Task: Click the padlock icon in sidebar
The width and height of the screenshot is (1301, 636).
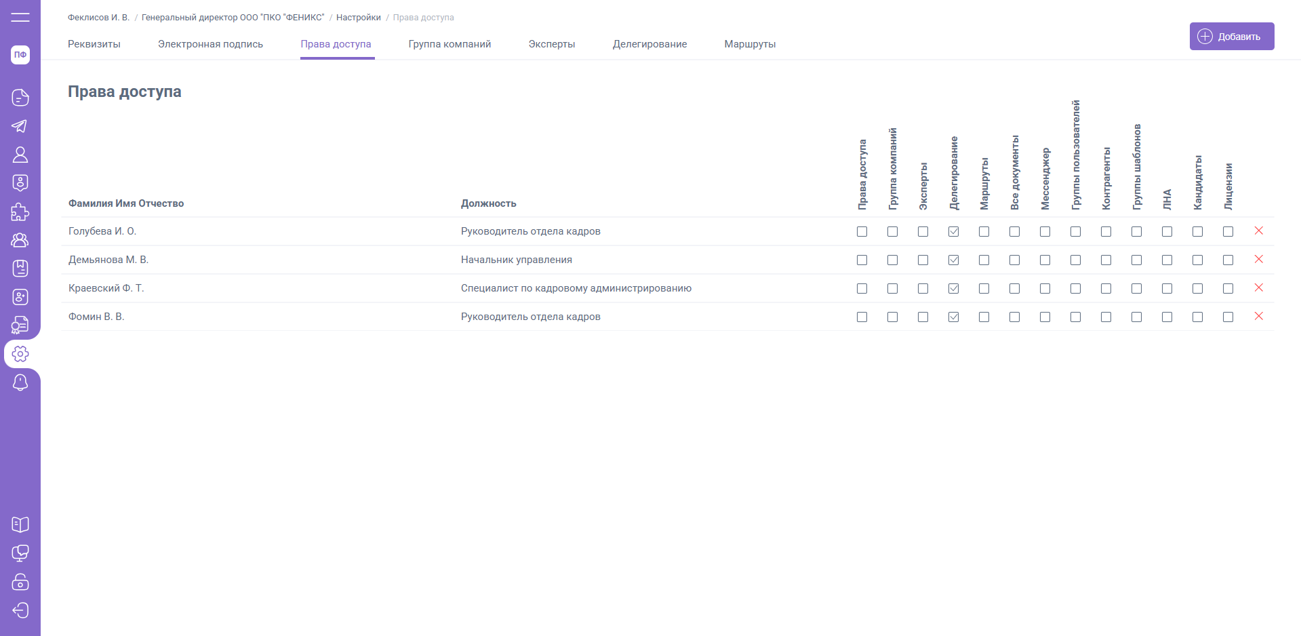Action: (20, 582)
